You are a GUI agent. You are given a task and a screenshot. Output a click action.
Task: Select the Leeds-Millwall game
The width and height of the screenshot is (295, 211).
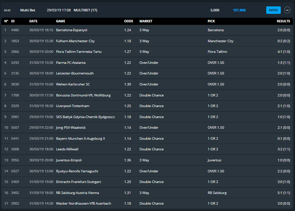(67, 149)
